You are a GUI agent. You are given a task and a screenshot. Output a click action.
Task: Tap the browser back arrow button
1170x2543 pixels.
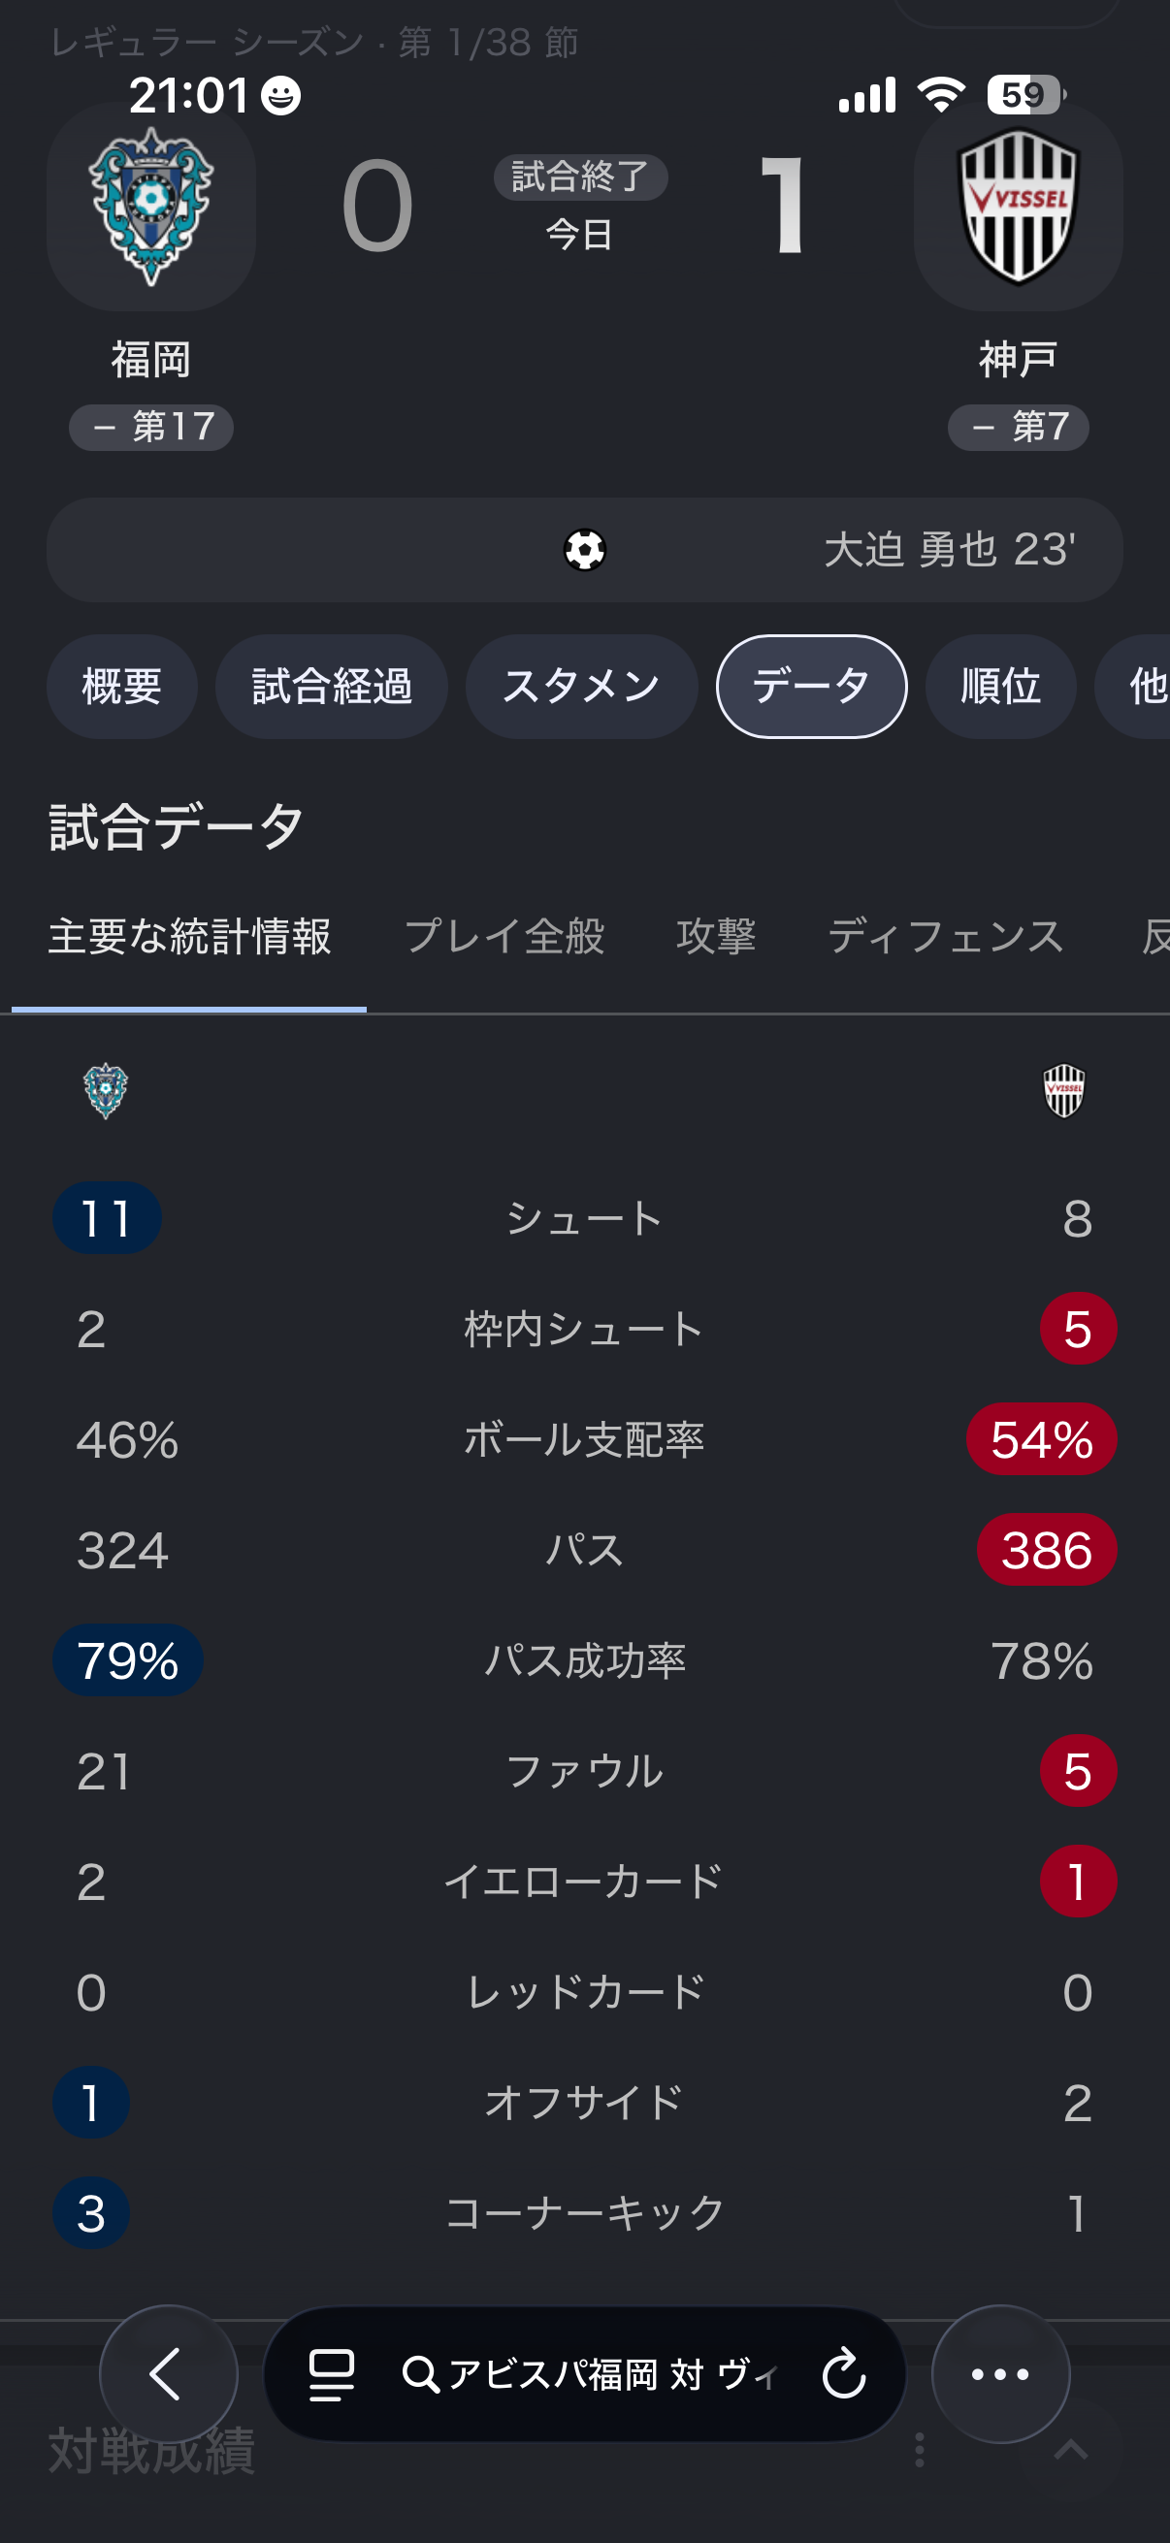pos(168,2373)
